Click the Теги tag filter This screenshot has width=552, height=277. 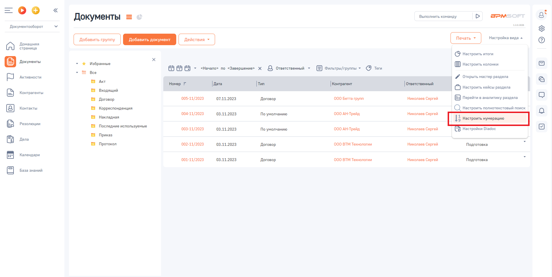374,68
